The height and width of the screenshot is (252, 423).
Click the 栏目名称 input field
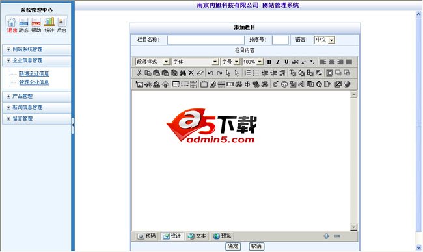coord(206,40)
